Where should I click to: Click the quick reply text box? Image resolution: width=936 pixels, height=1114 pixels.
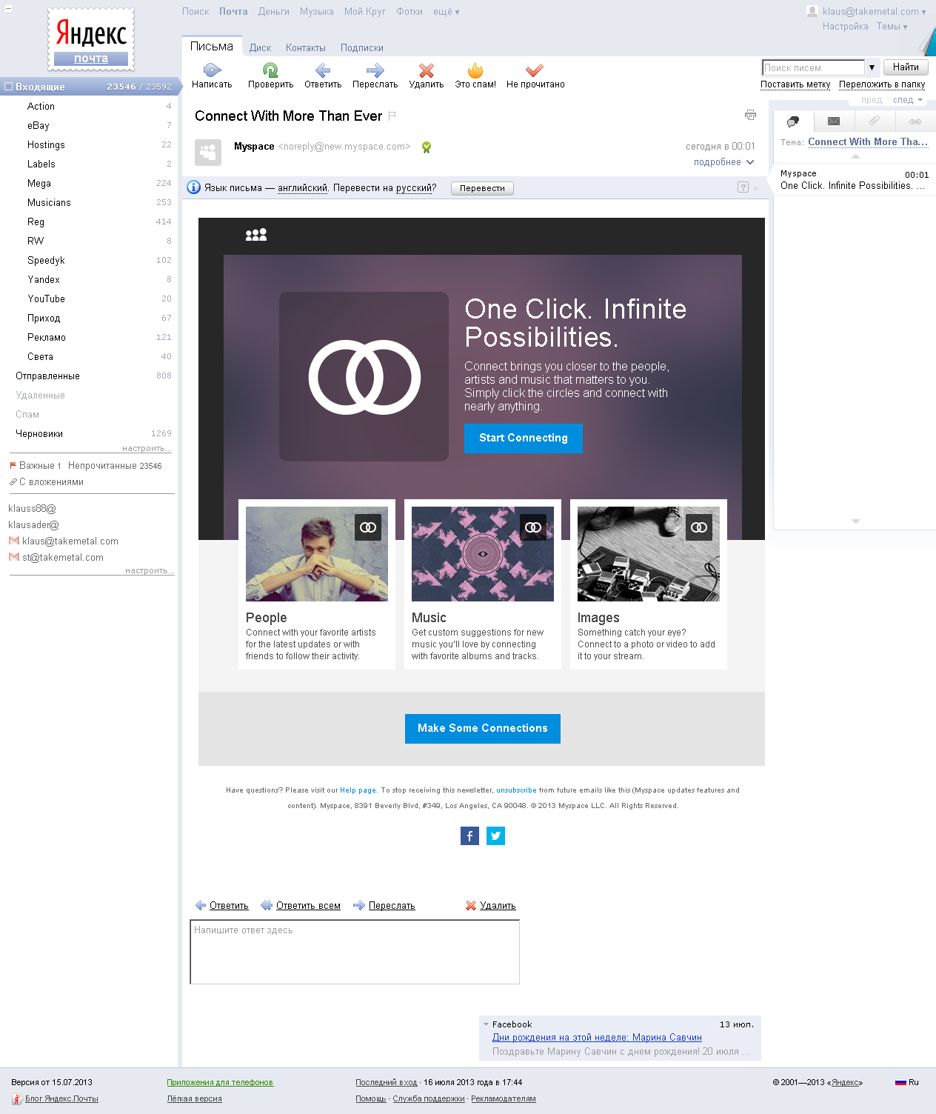[355, 952]
